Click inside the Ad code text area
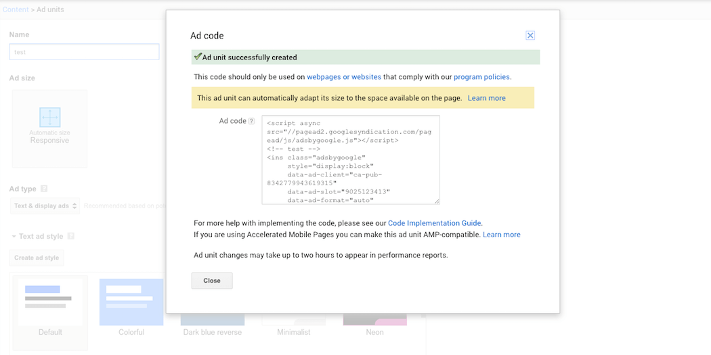 tap(351, 160)
